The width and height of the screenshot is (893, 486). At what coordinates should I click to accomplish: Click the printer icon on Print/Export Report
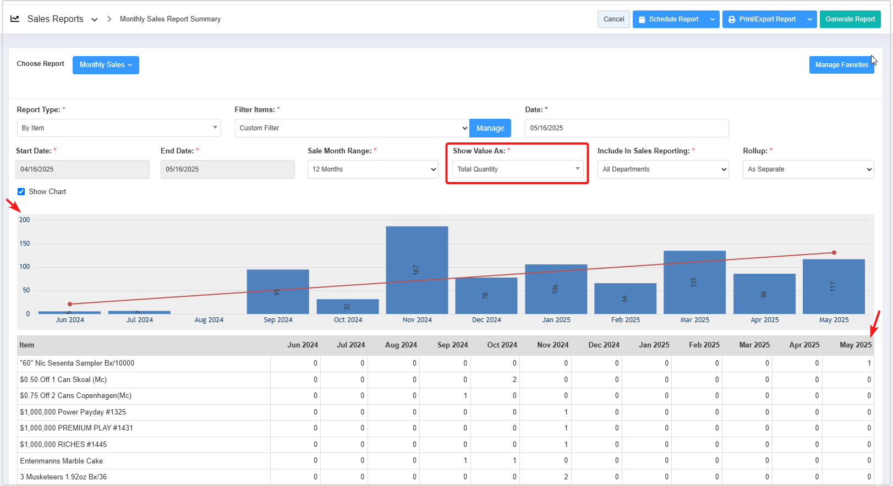point(732,19)
